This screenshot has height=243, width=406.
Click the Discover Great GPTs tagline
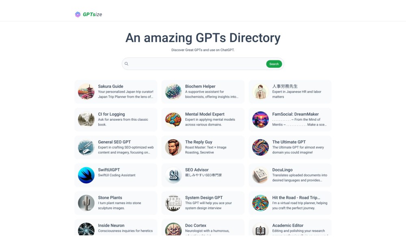[203, 50]
